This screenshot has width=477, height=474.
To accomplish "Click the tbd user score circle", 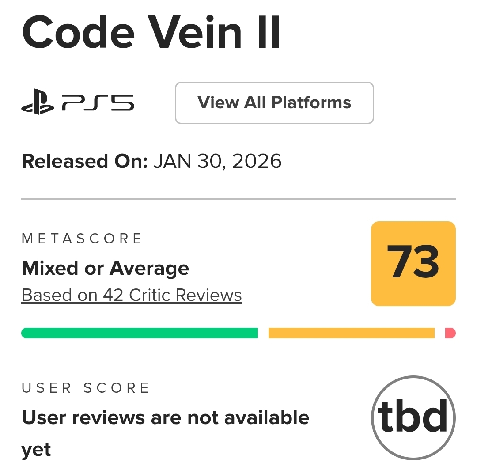I will click(x=413, y=417).
